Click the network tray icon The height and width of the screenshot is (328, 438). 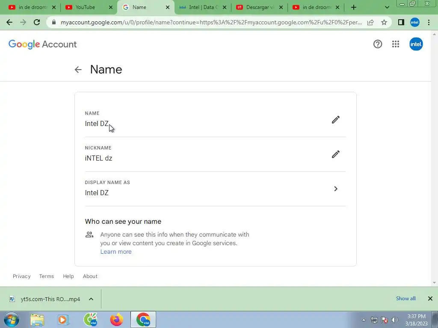click(374, 320)
